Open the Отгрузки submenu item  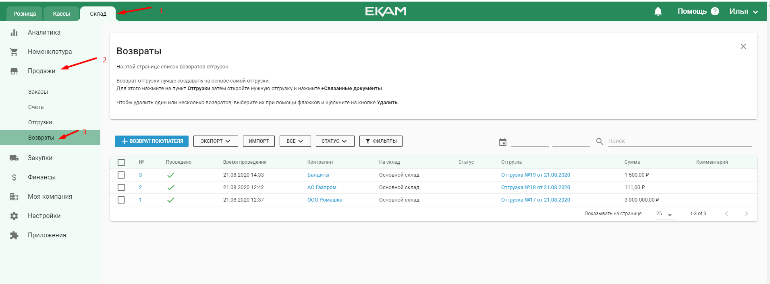pos(40,122)
